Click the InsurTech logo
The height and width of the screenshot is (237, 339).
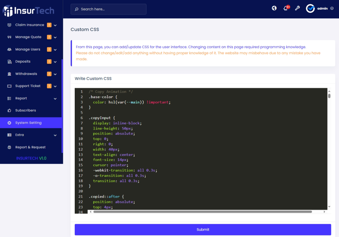click(28, 10)
